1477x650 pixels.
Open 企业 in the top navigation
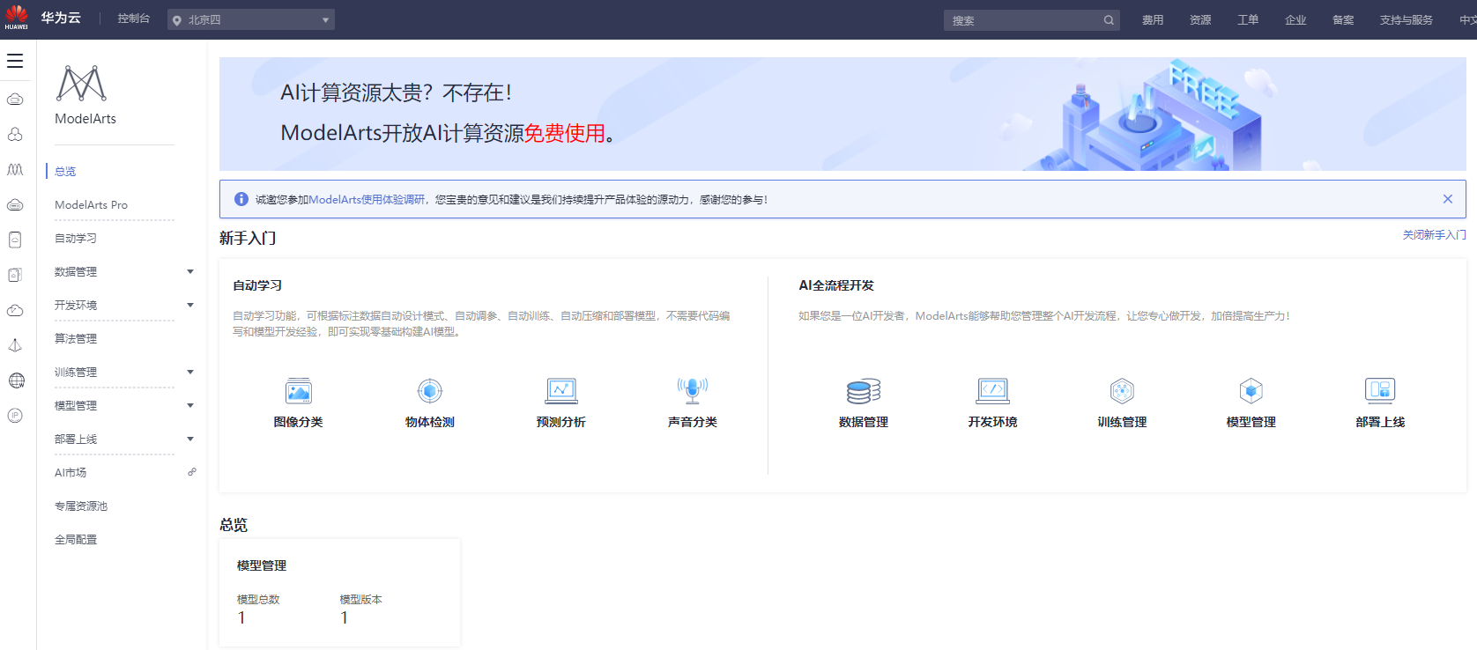click(x=1295, y=20)
